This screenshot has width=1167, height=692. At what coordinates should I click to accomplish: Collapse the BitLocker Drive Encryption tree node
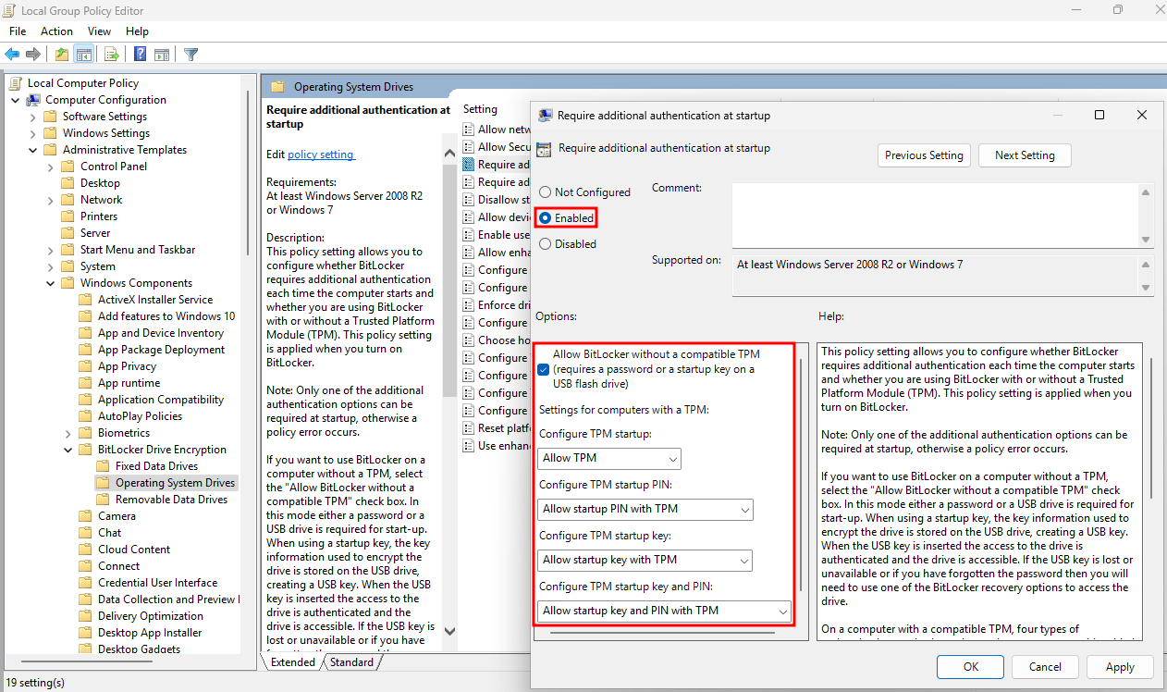[x=68, y=450]
